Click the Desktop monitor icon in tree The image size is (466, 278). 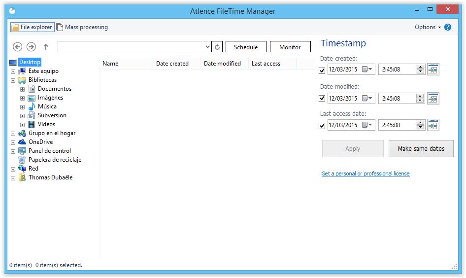click(x=13, y=63)
